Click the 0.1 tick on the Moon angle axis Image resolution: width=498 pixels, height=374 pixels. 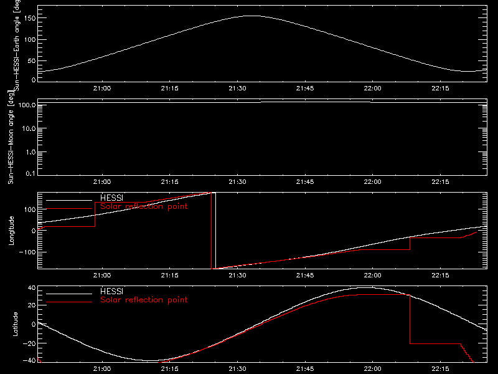click(x=31, y=174)
